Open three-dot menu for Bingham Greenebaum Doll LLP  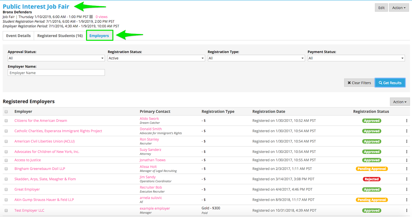click(x=407, y=169)
